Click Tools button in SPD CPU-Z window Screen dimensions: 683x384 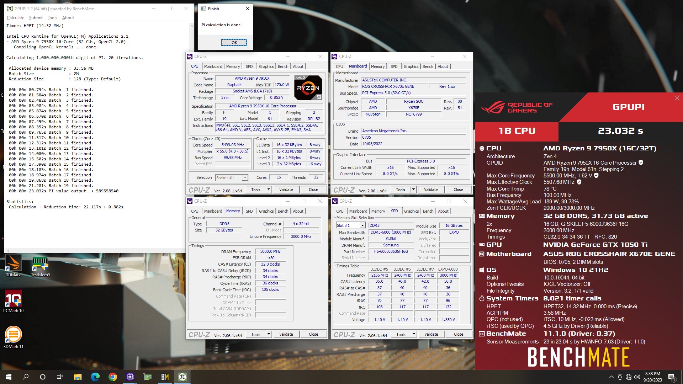[401, 334]
